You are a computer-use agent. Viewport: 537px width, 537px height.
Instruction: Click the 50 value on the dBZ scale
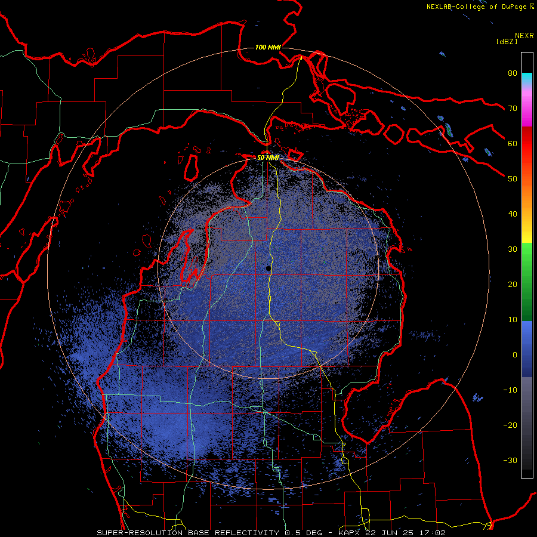[513, 179]
